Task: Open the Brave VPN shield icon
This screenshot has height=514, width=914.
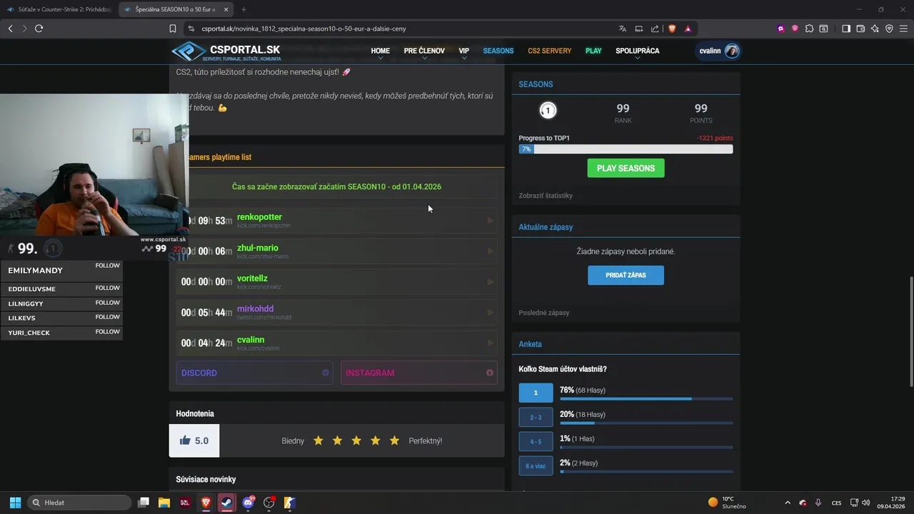Action: pyautogui.click(x=889, y=29)
